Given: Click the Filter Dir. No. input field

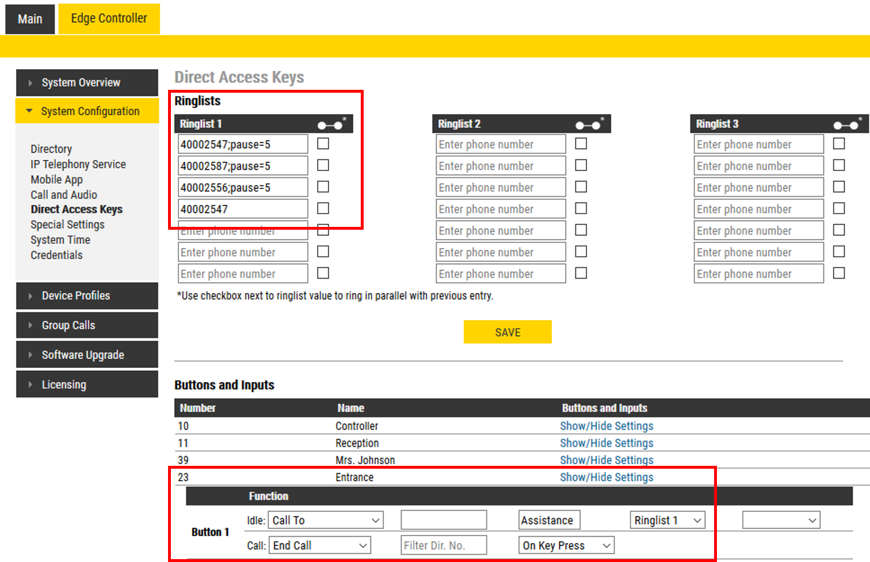Looking at the screenshot, I should (x=443, y=545).
